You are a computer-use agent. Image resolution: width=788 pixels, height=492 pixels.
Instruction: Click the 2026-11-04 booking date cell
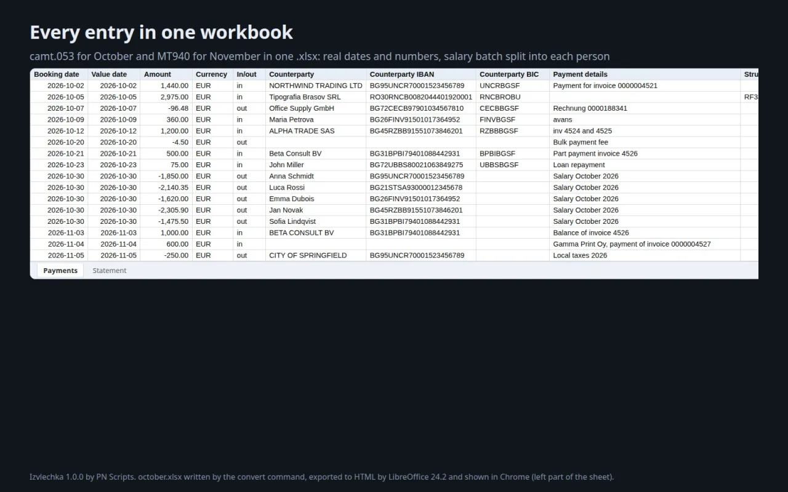tap(59, 244)
